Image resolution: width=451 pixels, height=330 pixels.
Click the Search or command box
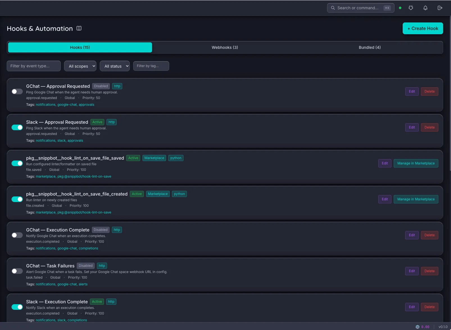pyautogui.click(x=361, y=8)
